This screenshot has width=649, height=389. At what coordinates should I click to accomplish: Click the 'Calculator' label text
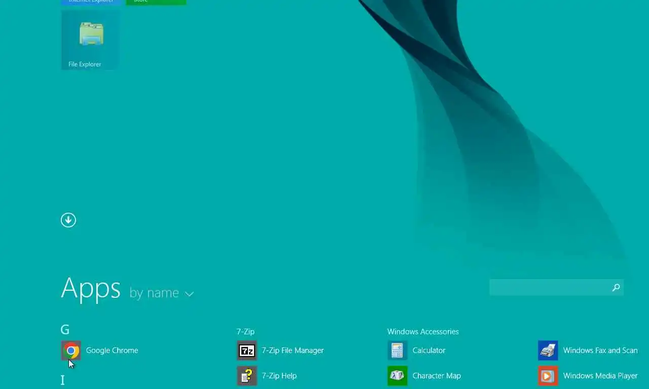pyautogui.click(x=429, y=351)
